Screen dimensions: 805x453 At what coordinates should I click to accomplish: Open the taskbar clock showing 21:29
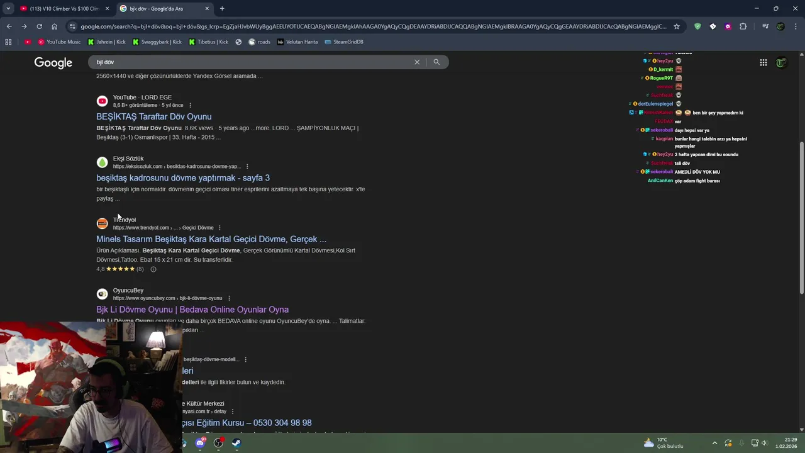(x=787, y=443)
